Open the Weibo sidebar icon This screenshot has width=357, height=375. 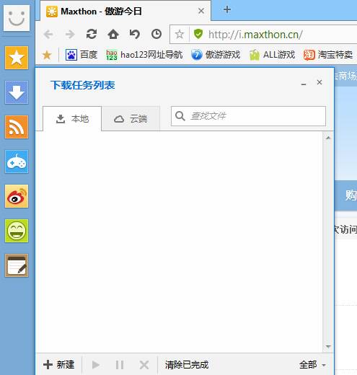tap(17, 196)
